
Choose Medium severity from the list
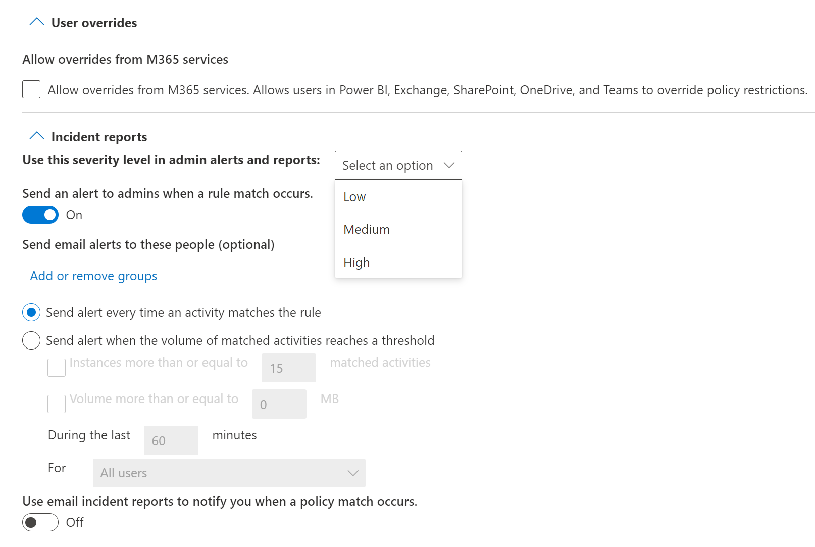click(367, 230)
